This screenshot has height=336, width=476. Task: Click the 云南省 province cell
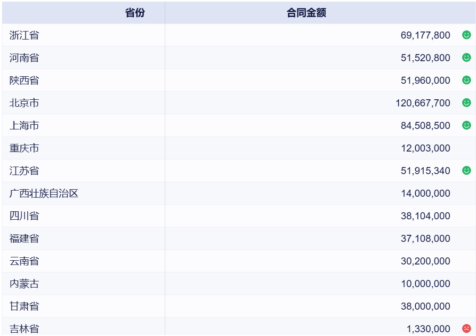tap(24, 261)
